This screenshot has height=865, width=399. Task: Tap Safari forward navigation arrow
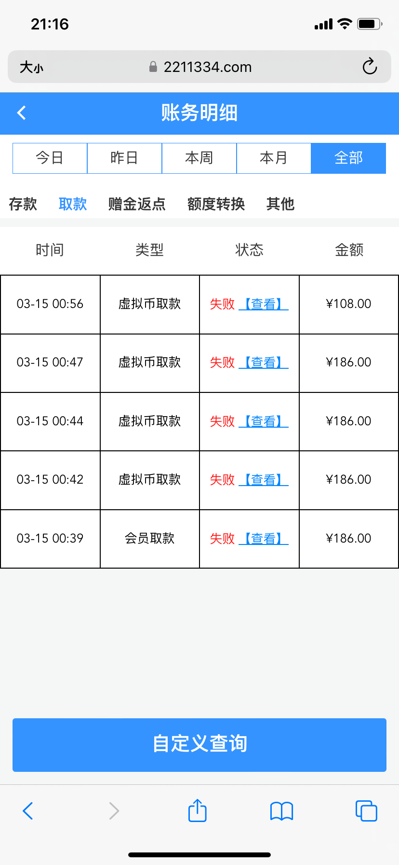[x=114, y=811]
